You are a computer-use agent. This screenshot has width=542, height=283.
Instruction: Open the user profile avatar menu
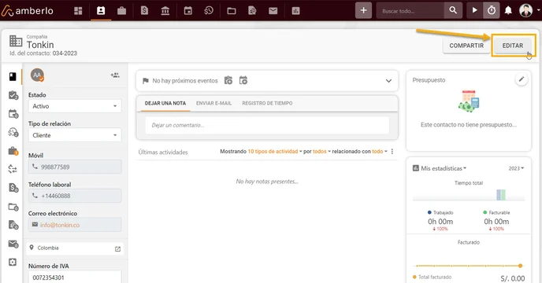tap(526, 11)
